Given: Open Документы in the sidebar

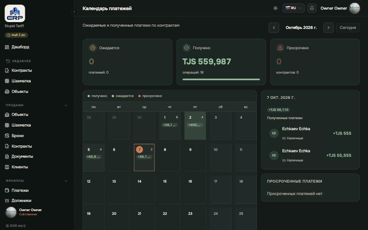Looking at the screenshot, I should click(x=22, y=156).
